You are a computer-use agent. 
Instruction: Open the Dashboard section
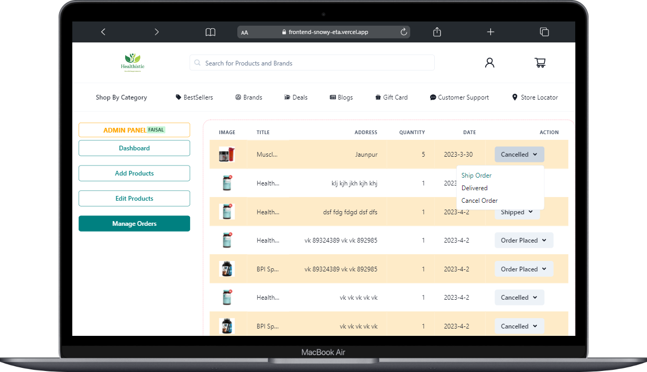click(134, 148)
